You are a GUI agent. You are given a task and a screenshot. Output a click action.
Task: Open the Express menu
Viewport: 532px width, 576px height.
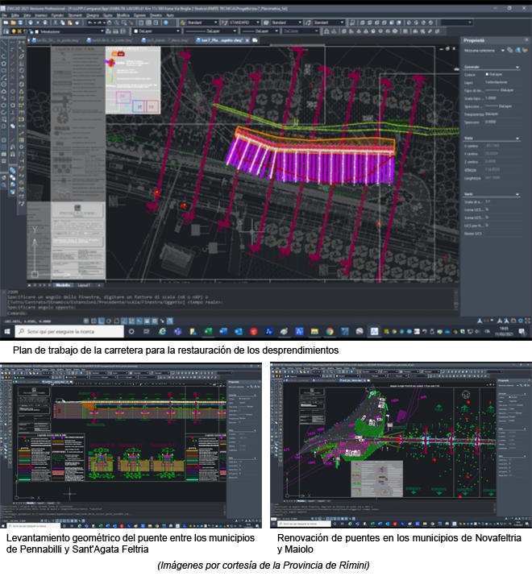tap(139, 15)
